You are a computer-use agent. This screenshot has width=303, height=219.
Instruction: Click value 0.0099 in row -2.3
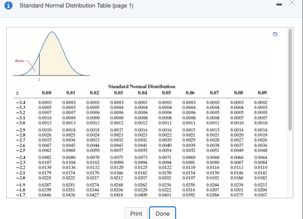click(x=117, y=163)
